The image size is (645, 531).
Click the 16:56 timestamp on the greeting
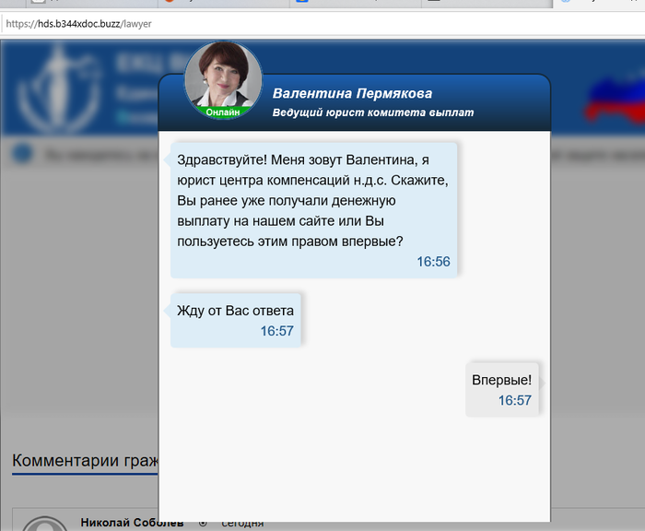[433, 262]
